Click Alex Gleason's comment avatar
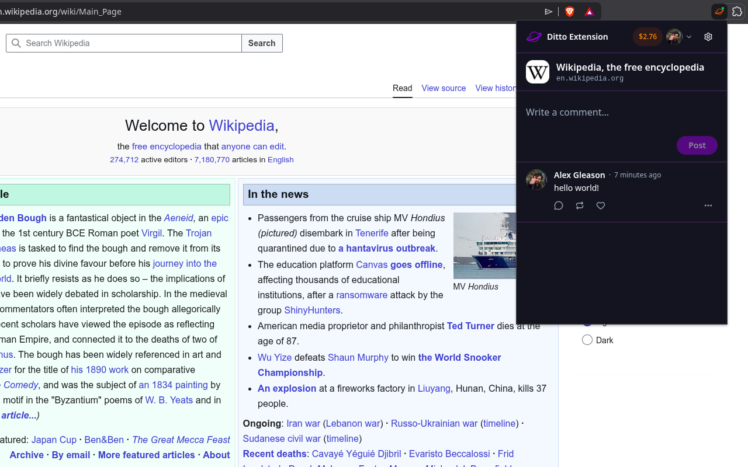748x467 pixels. [536, 180]
